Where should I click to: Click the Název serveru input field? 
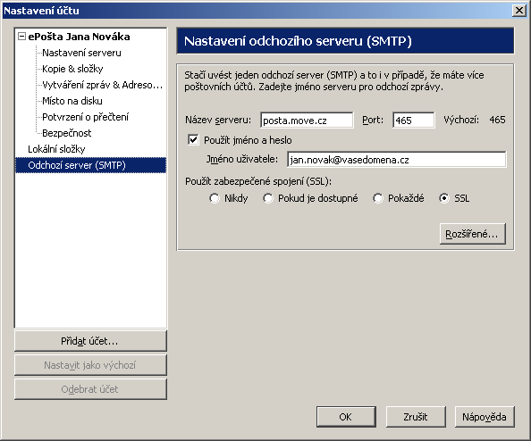click(307, 120)
